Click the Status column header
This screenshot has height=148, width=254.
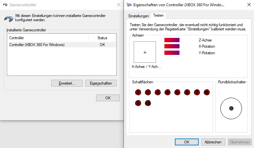[x=102, y=38]
